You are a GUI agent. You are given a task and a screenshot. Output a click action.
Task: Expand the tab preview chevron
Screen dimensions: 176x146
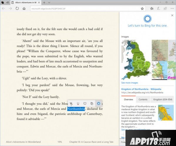(49, 2)
